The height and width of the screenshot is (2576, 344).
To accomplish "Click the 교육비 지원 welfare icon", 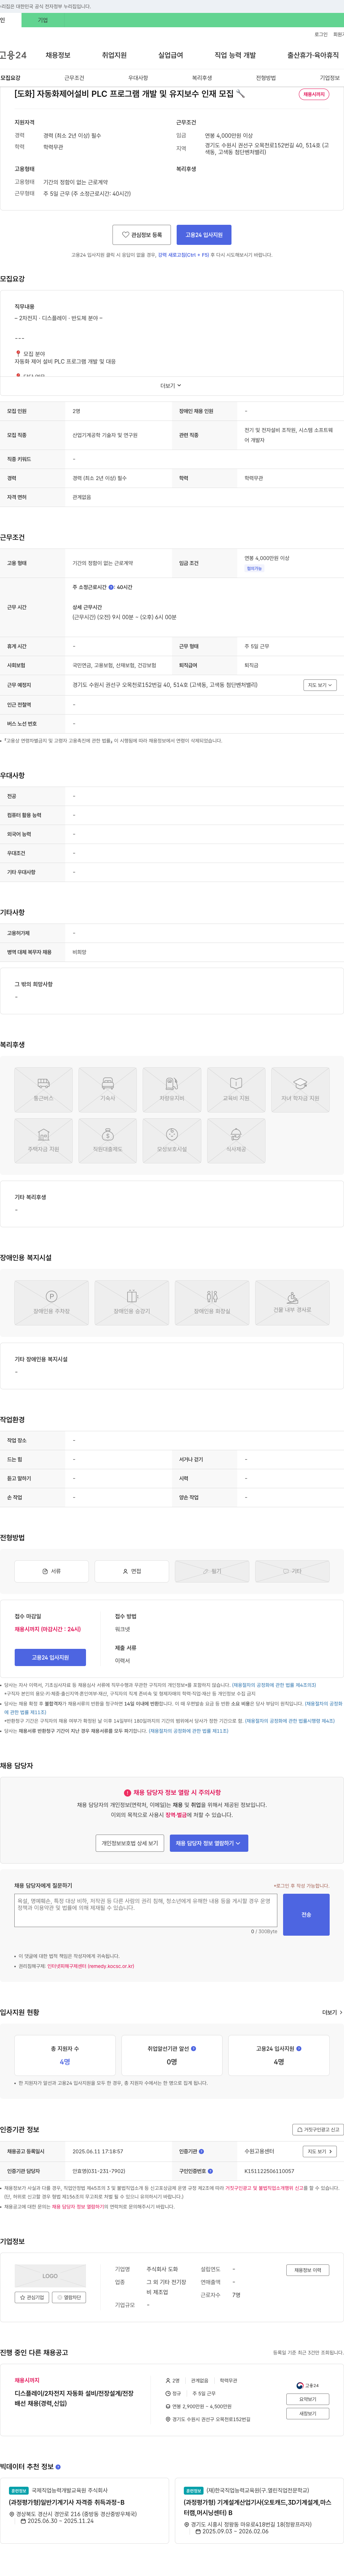I will pos(236,1090).
